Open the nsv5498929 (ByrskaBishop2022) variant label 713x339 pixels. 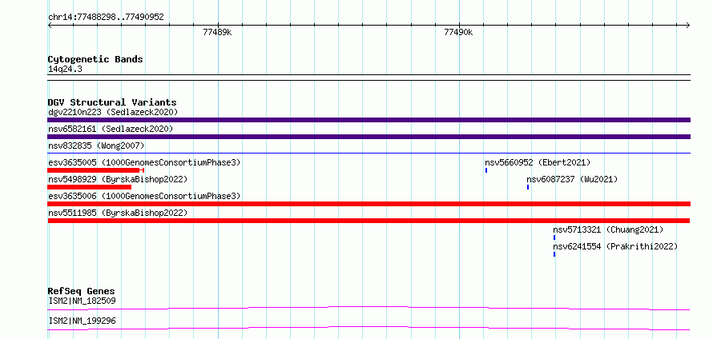click(x=118, y=179)
